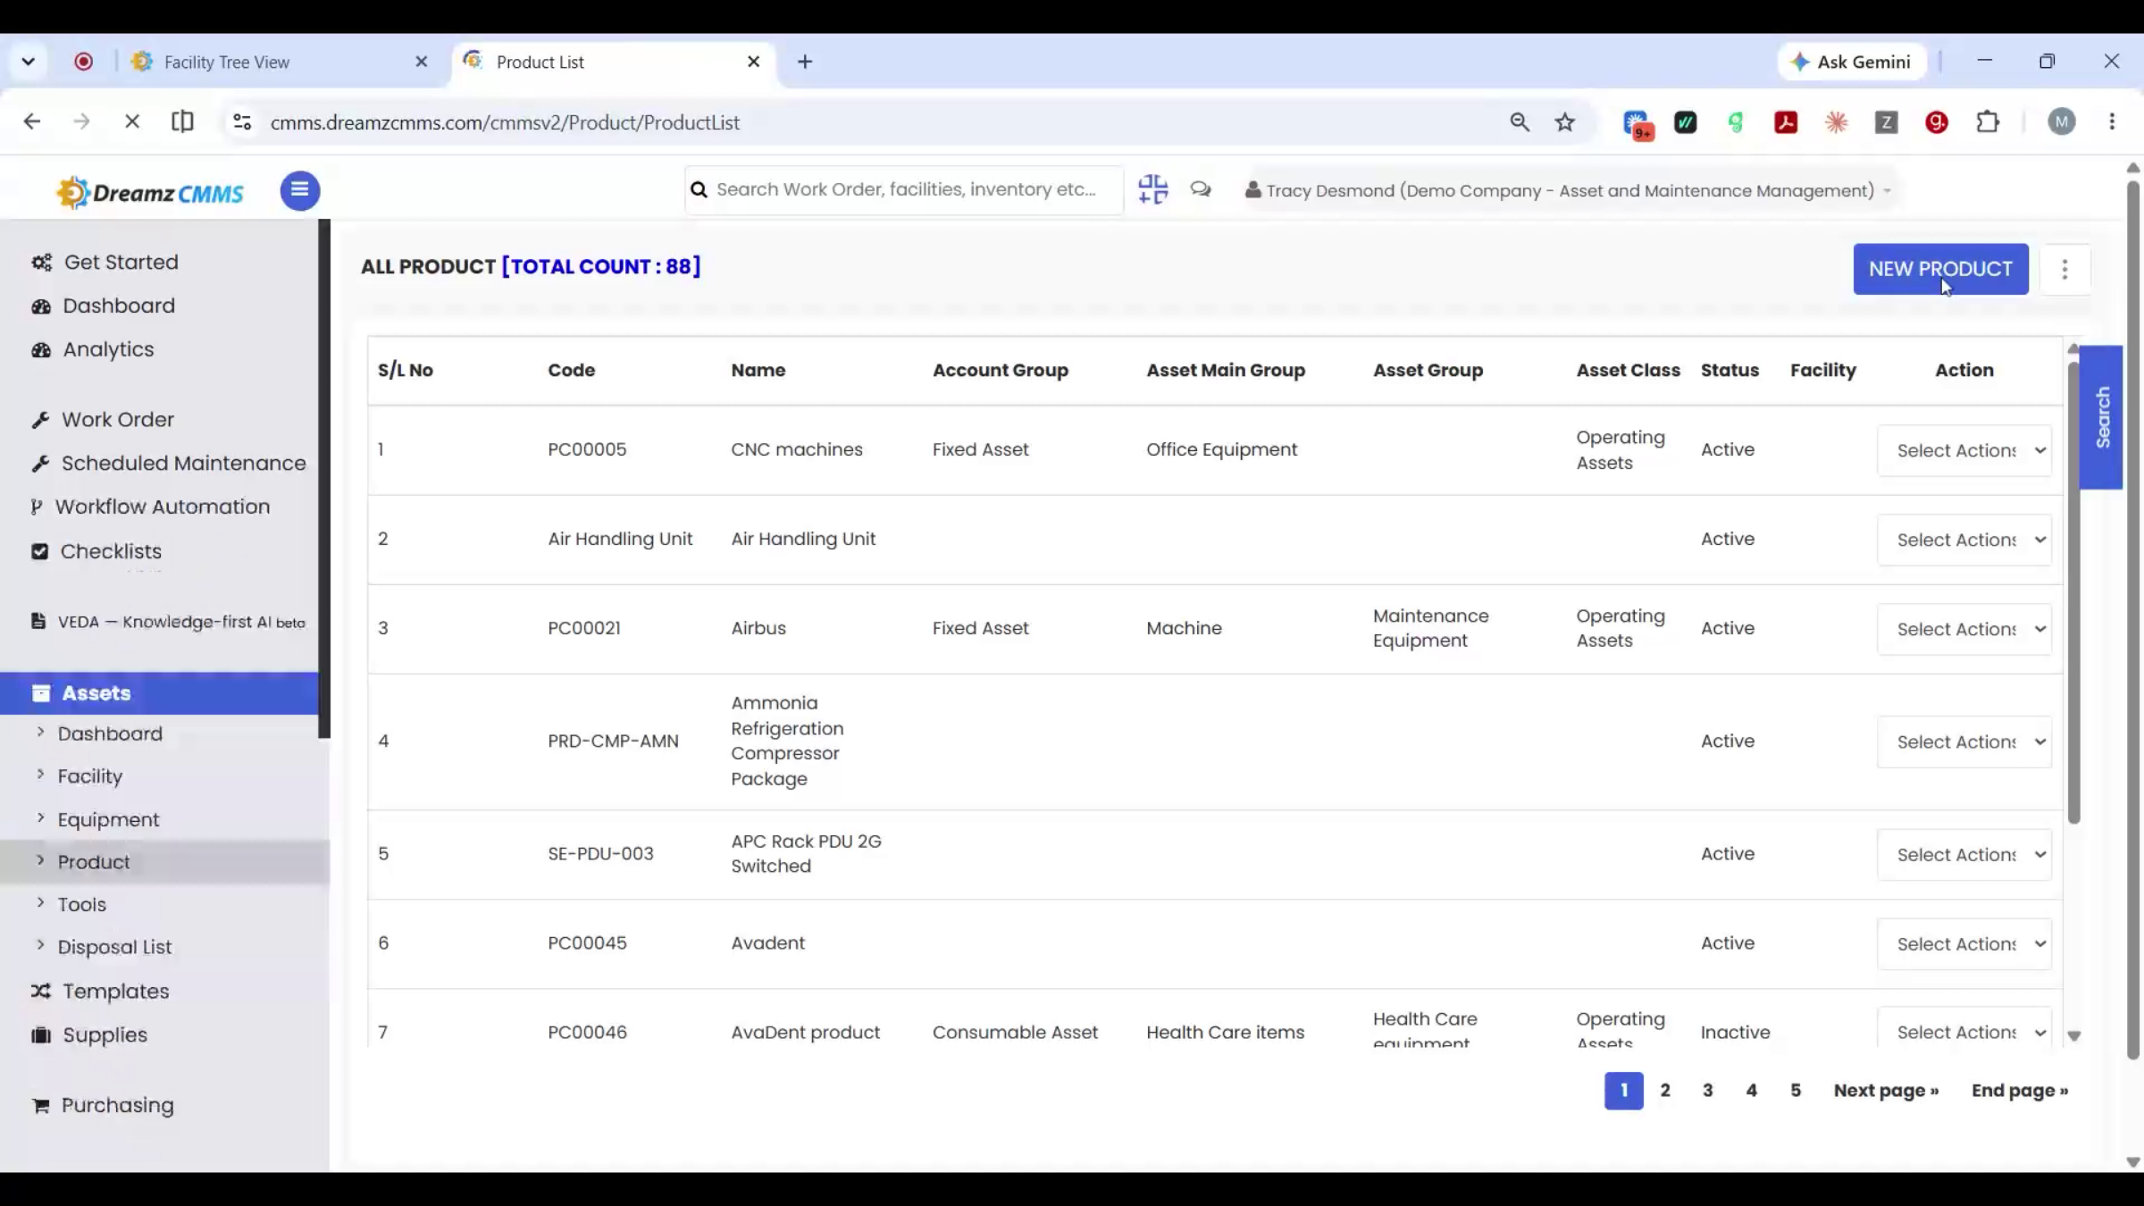Screen dimensions: 2144x1206
Task: Toggle the browser side panel icon
Action: [x=182, y=121]
